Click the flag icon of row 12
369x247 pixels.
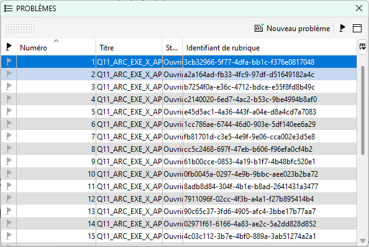9,198
